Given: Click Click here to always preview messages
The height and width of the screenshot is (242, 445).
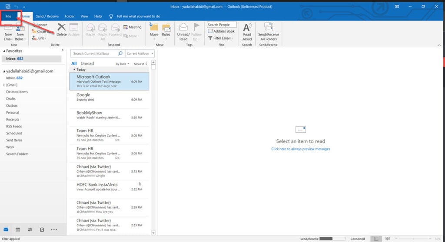Looking at the screenshot, I should click(301, 149).
